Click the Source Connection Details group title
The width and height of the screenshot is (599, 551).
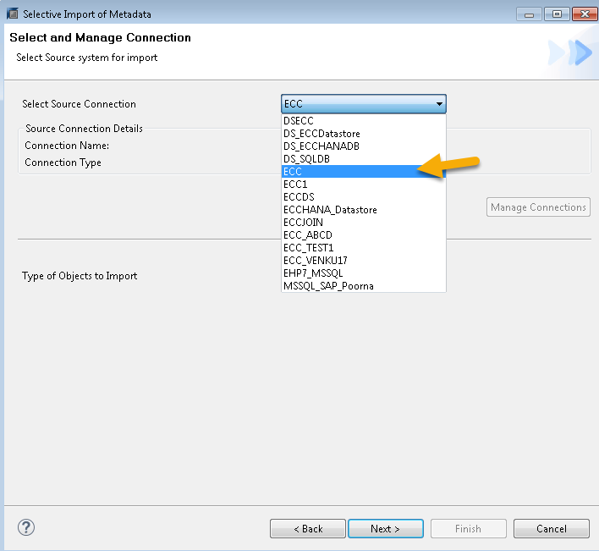click(x=84, y=129)
